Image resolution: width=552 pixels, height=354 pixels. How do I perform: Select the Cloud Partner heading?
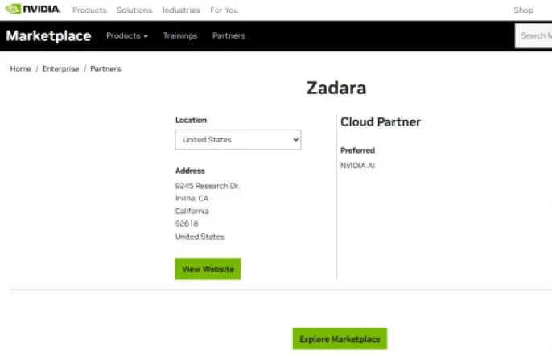click(x=381, y=122)
